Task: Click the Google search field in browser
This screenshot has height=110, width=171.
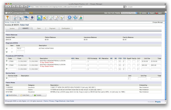Action: [145, 7]
